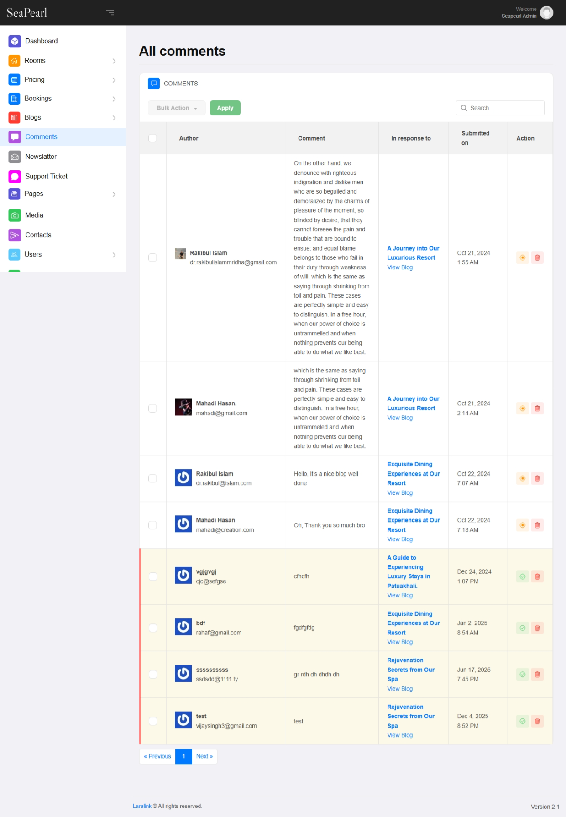Click the Dashboard cube icon

click(15, 41)
